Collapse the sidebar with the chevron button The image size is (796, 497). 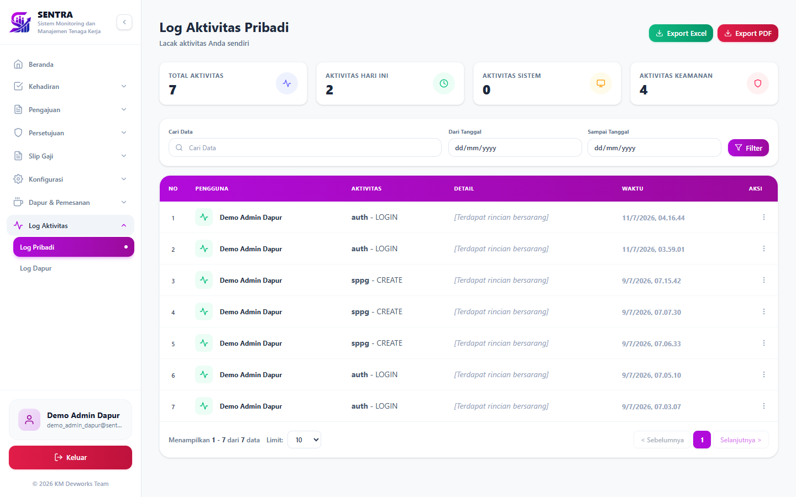(x=124, y=22)
